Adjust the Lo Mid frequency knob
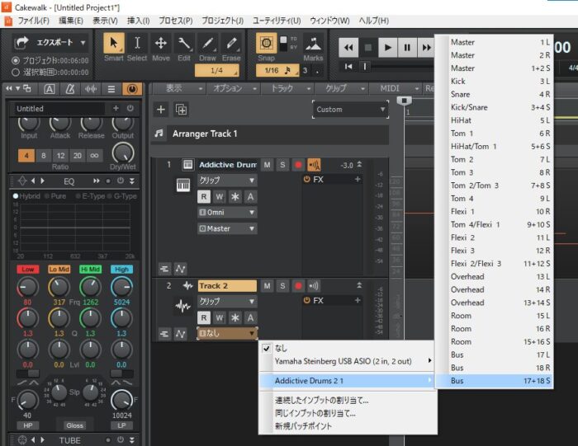This screenshot has height=446, width=578. (x=59, y=287)
